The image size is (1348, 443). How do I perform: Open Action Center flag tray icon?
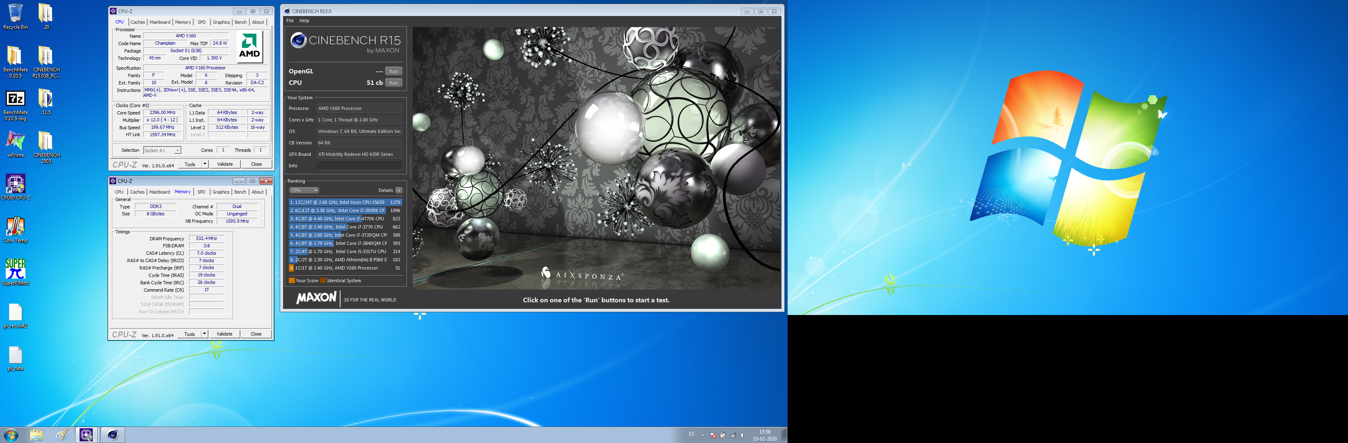tap(713, 435)
